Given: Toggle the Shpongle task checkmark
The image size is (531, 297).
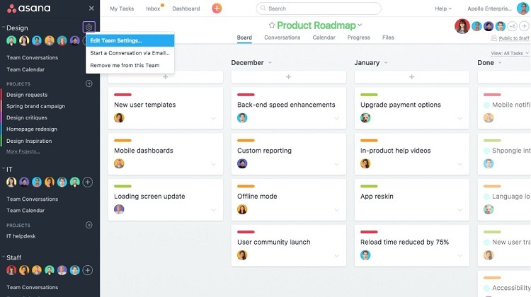Looking at the screenshot, I should coord(487,151).
